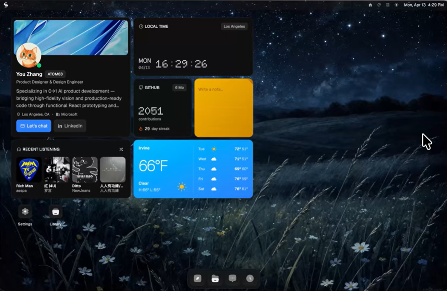
Task: Open the widget layout icon in the menu bar
Action: tap(388, 5)
